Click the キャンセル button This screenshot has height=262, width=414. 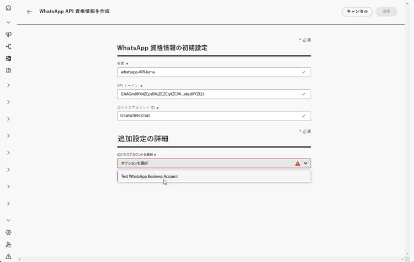[357, 12]
